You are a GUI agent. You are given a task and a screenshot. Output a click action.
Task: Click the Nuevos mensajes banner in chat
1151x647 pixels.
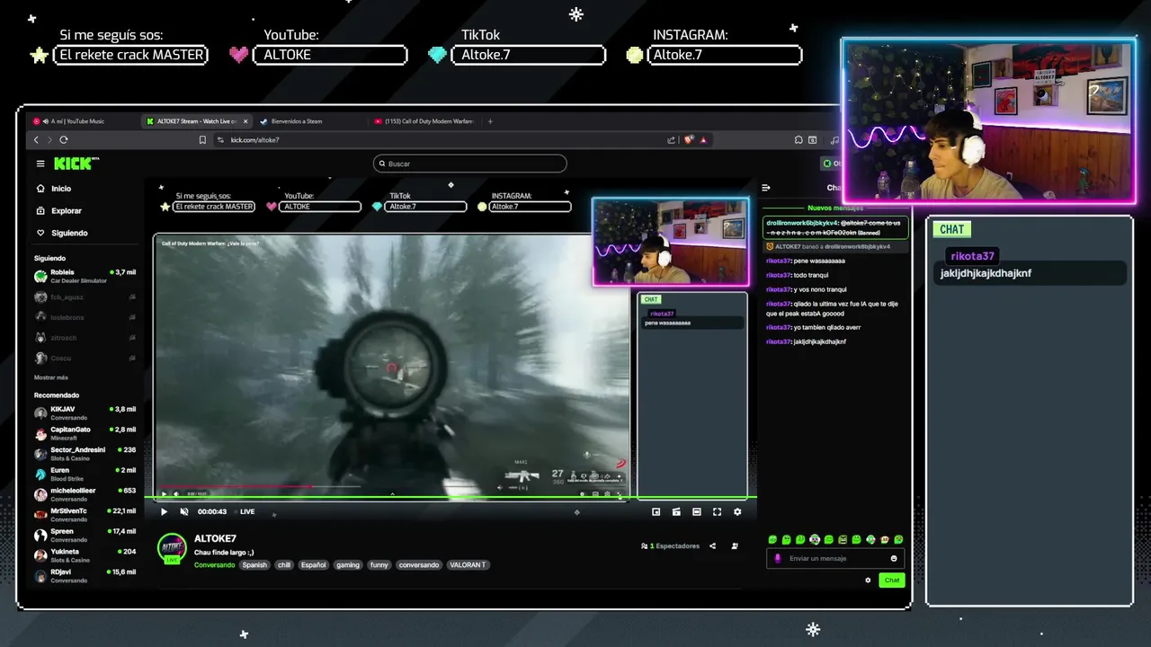coord(835,208)
